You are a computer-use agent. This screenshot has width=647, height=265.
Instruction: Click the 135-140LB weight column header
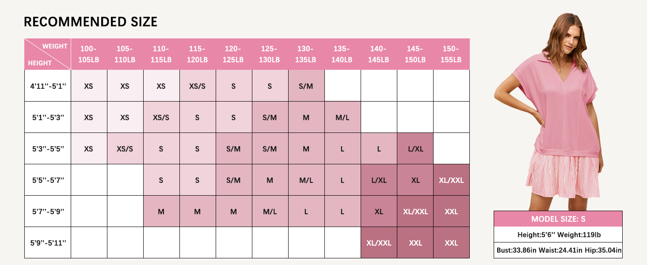coord(342,54)
